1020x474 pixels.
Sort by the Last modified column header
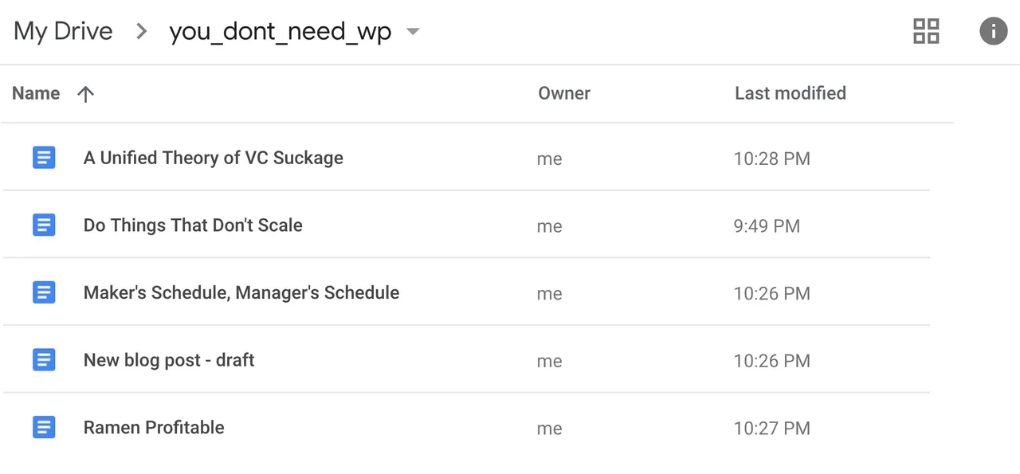tap(790, 93)
